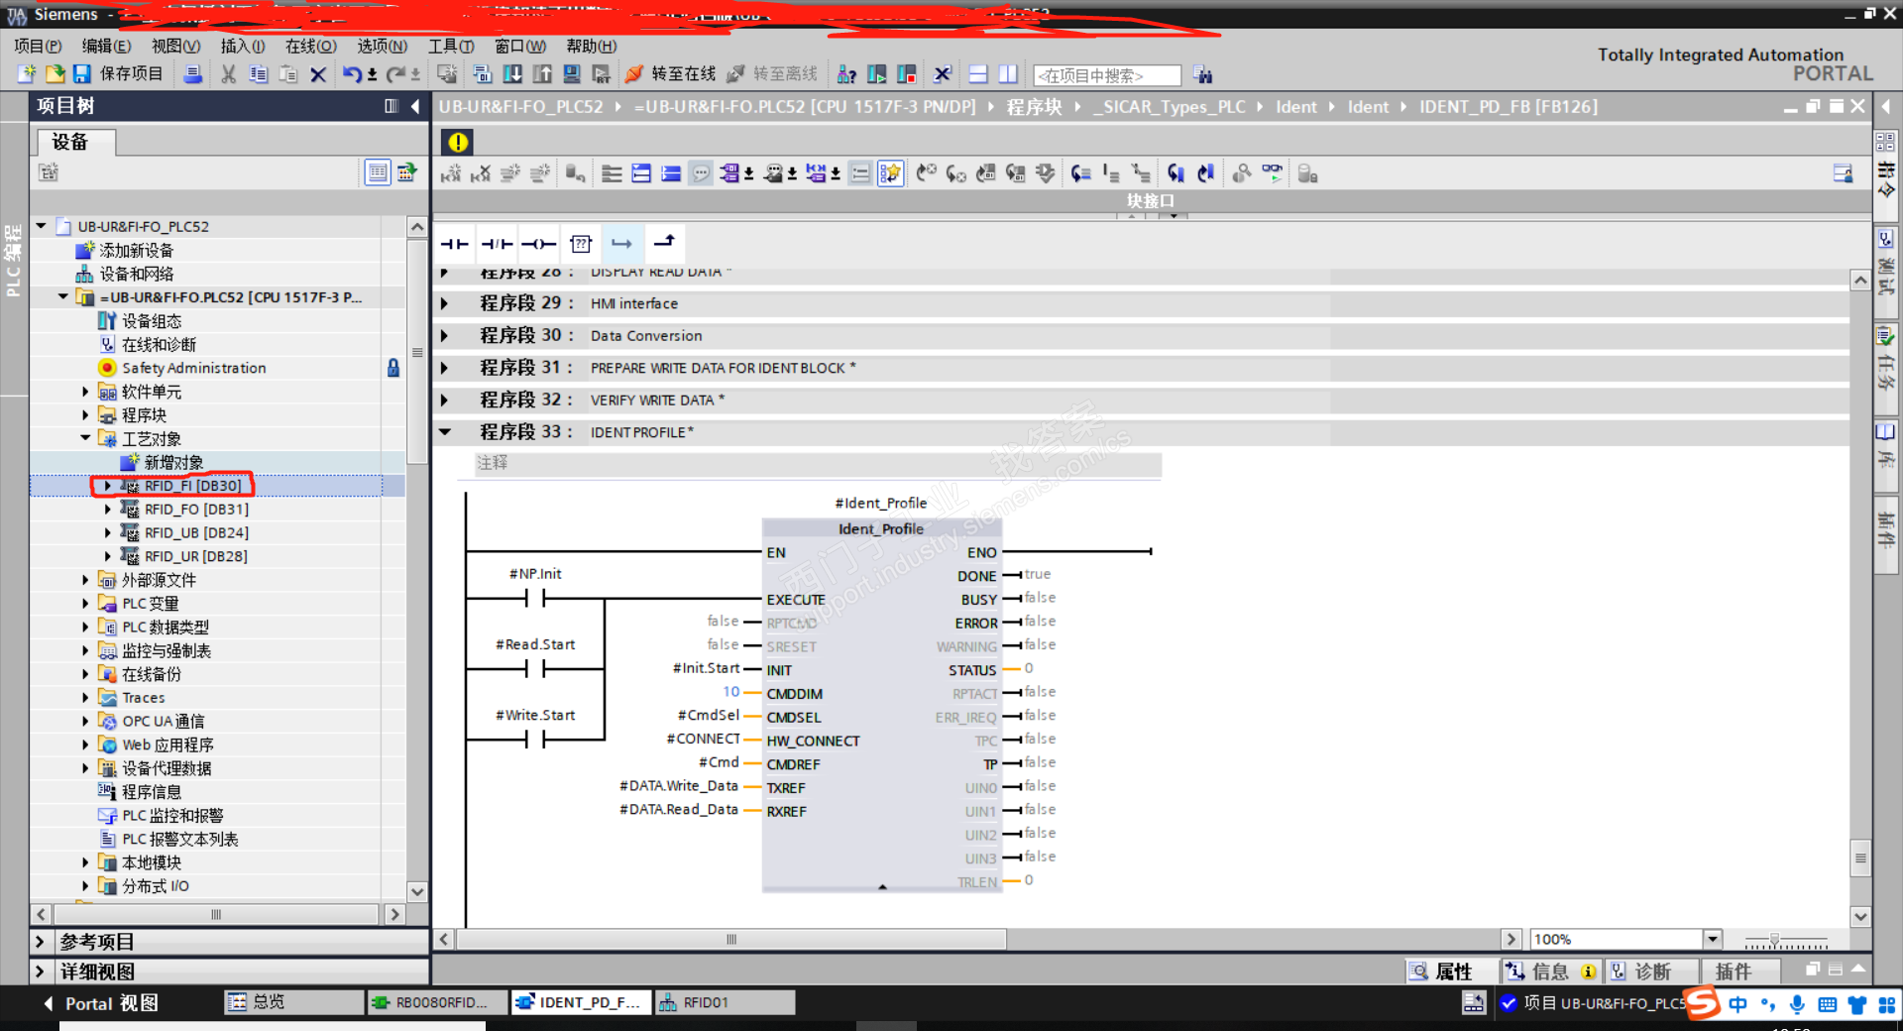Close the branch in the ladder network
The image size is (1903, 1031).
pos(664,244)
